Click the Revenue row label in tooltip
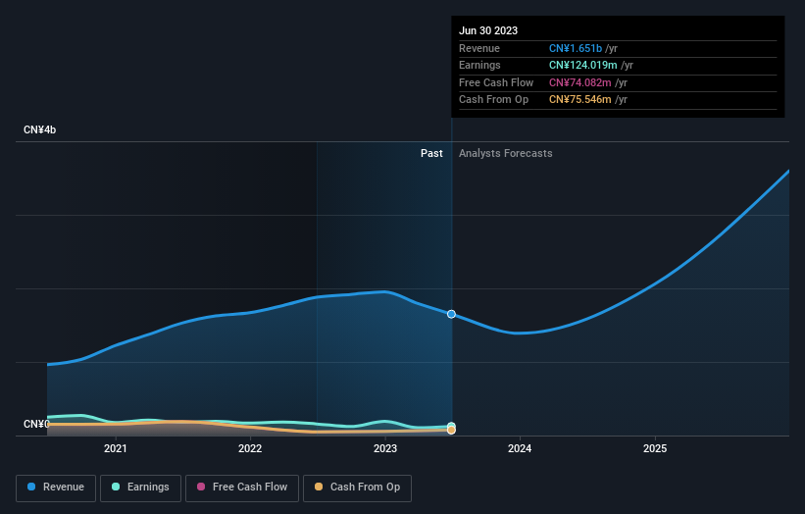 (x=479, y=48)
